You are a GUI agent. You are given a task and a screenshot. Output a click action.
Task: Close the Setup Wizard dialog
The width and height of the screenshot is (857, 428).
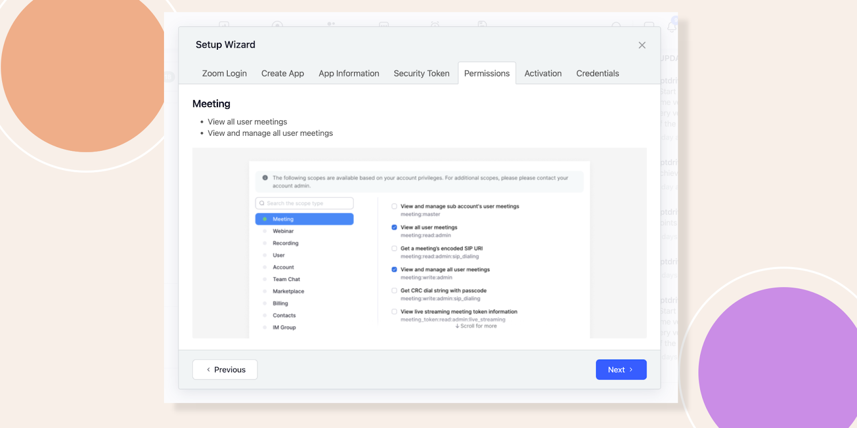(x=642, y=45)
